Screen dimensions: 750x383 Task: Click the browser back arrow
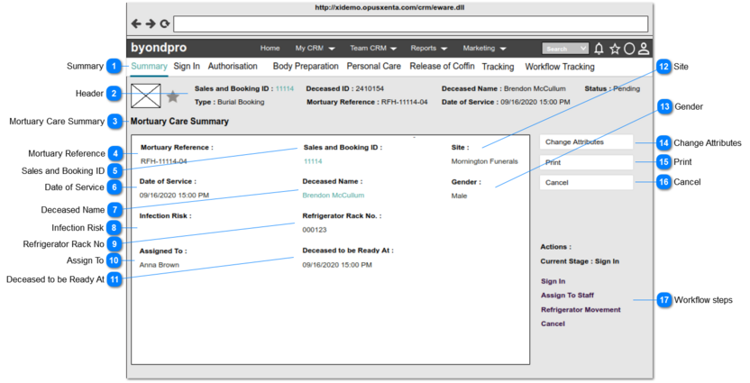[136, 23]
